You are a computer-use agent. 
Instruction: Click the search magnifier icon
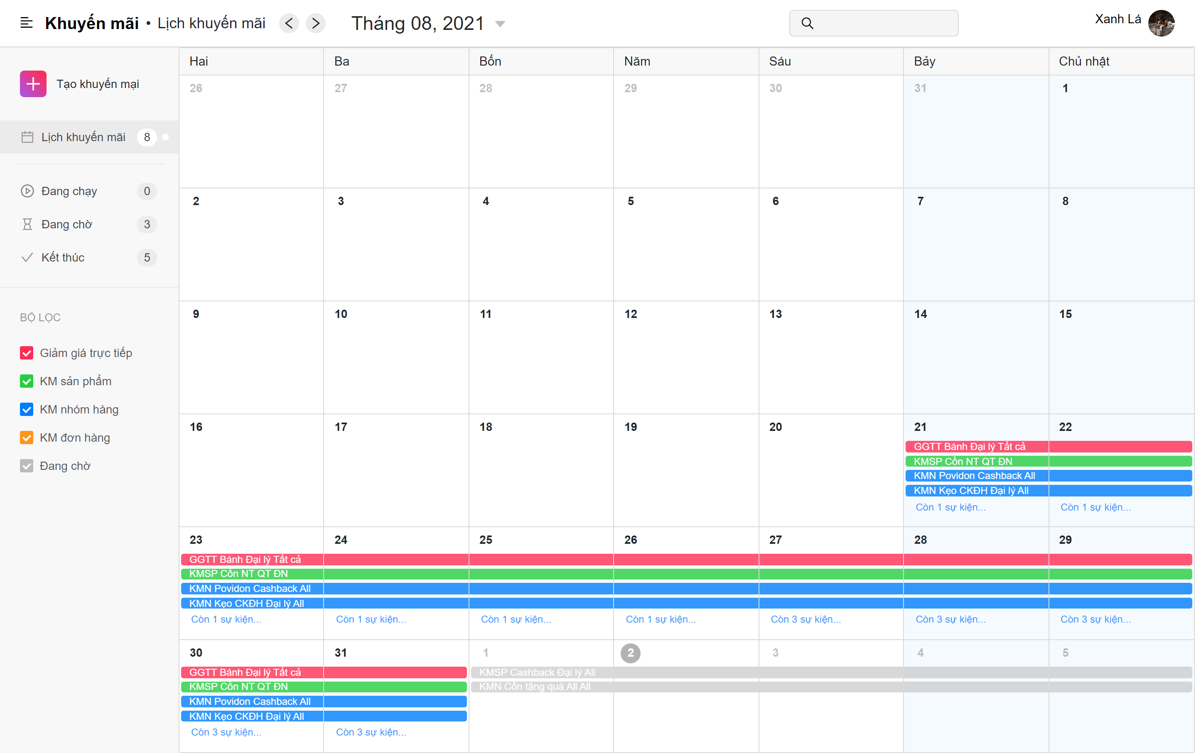point(807,23)
